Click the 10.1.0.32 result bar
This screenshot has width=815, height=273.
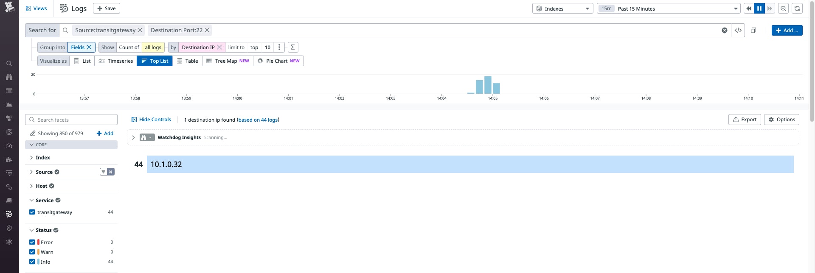470,164
